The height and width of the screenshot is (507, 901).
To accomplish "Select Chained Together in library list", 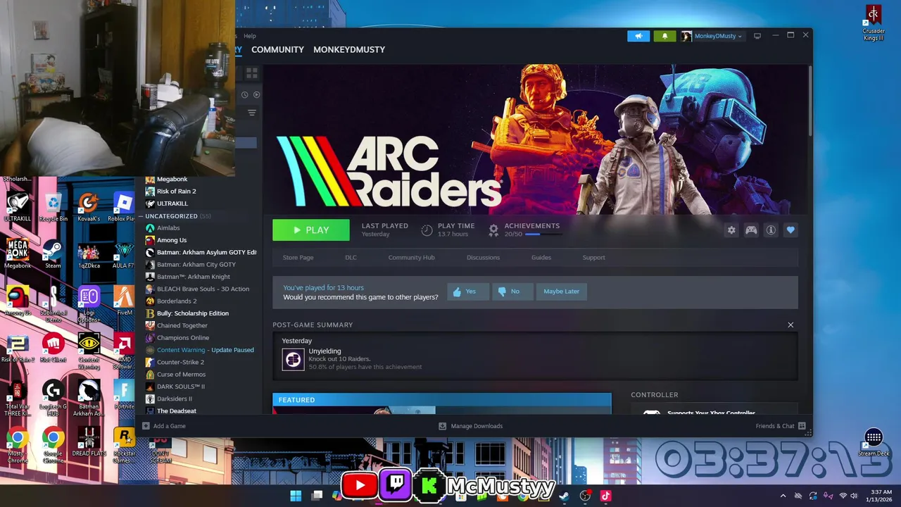I will [182, 325].
